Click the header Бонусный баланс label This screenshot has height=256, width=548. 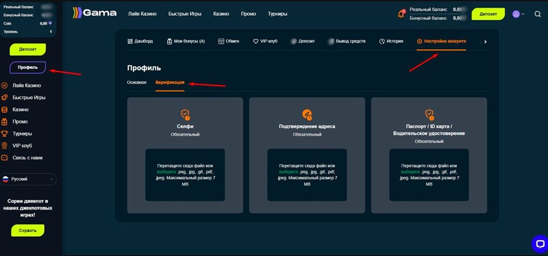tap(429, 18)
